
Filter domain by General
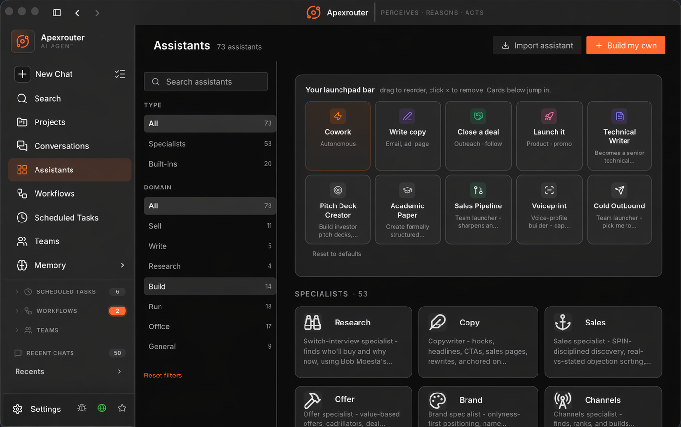click(x=210, y=346)
